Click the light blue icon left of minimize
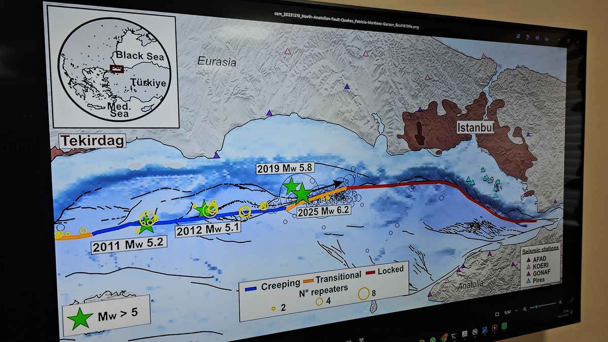608x342 pixels. (x=547, y=39)
